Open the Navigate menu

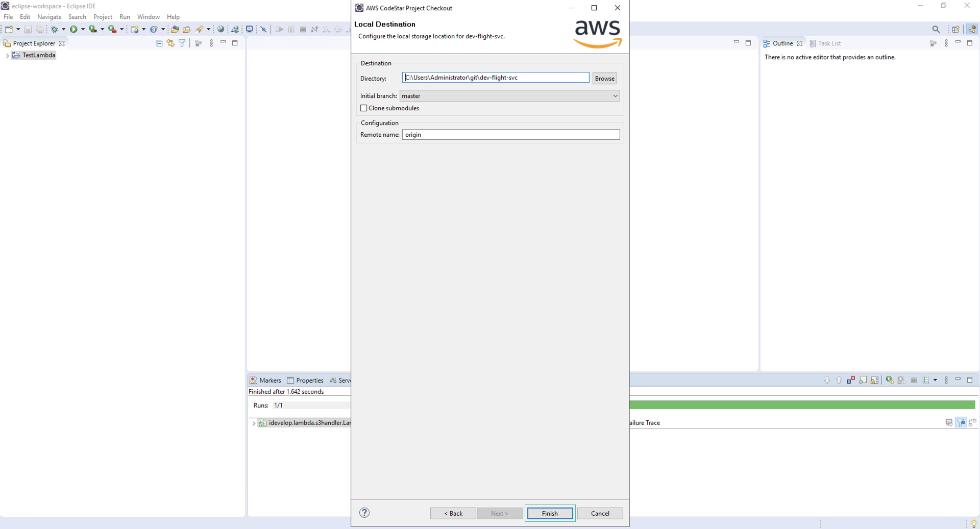click(x=49, y=17)
